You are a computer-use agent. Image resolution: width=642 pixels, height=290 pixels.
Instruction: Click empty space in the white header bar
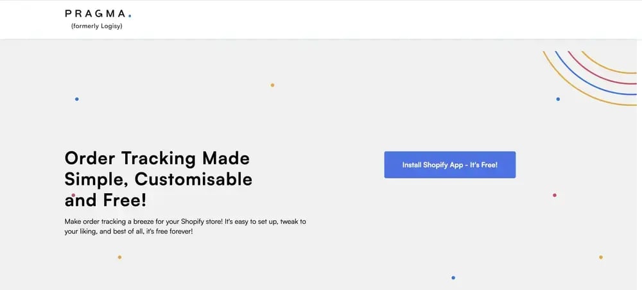click(385, 19)
